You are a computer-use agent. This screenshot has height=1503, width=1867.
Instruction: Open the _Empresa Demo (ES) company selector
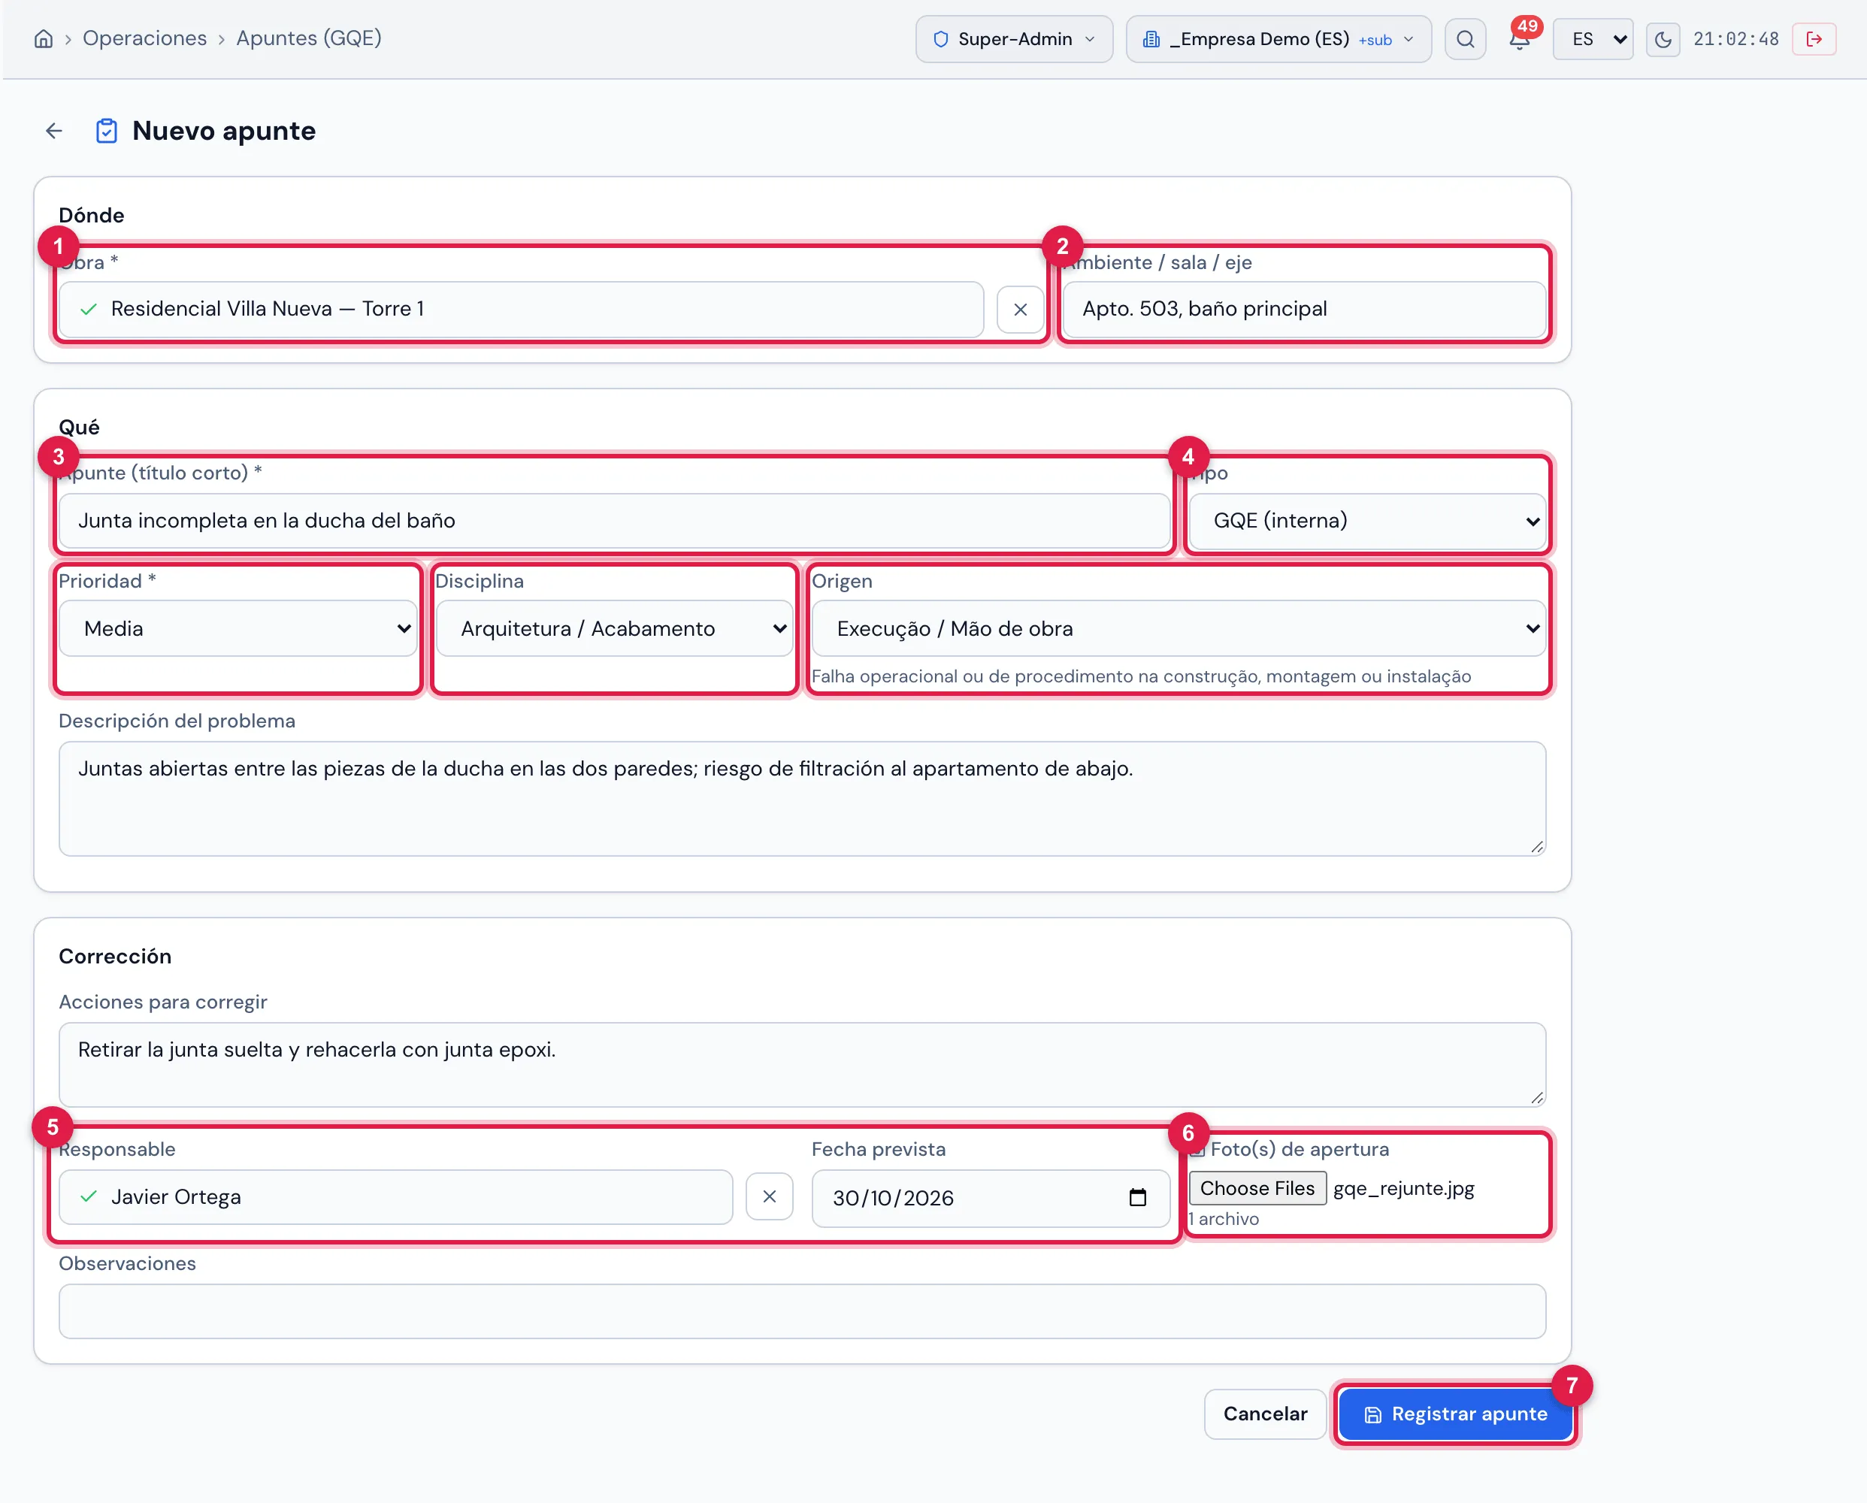click(1278, 39)
